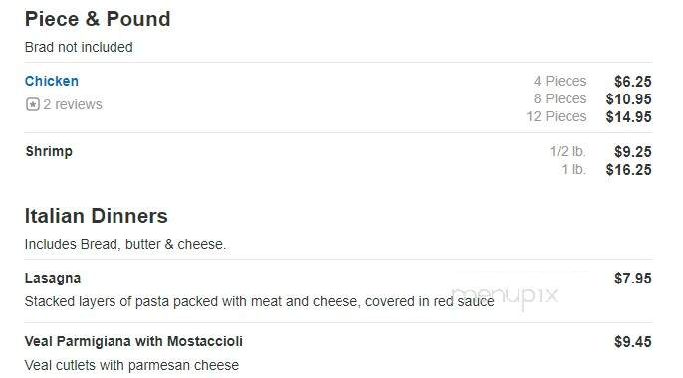The width and height of the screenshot is (683, 378).
Task: Click the Lasagna description text
Action: (x=260, y=301)
